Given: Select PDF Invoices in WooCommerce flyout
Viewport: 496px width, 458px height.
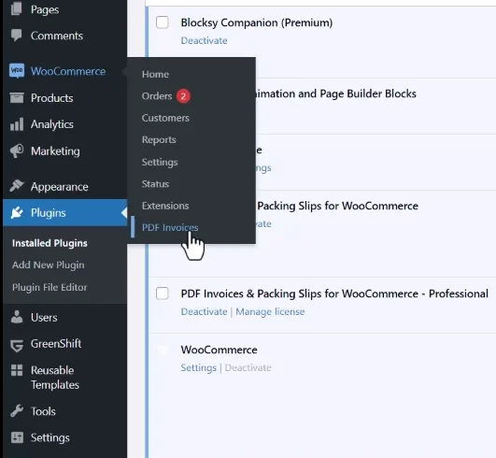Looking at the screenshot, I should click(170, 227).
